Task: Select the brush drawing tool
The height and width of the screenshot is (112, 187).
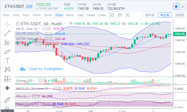Action: click(x=7, y=51)
